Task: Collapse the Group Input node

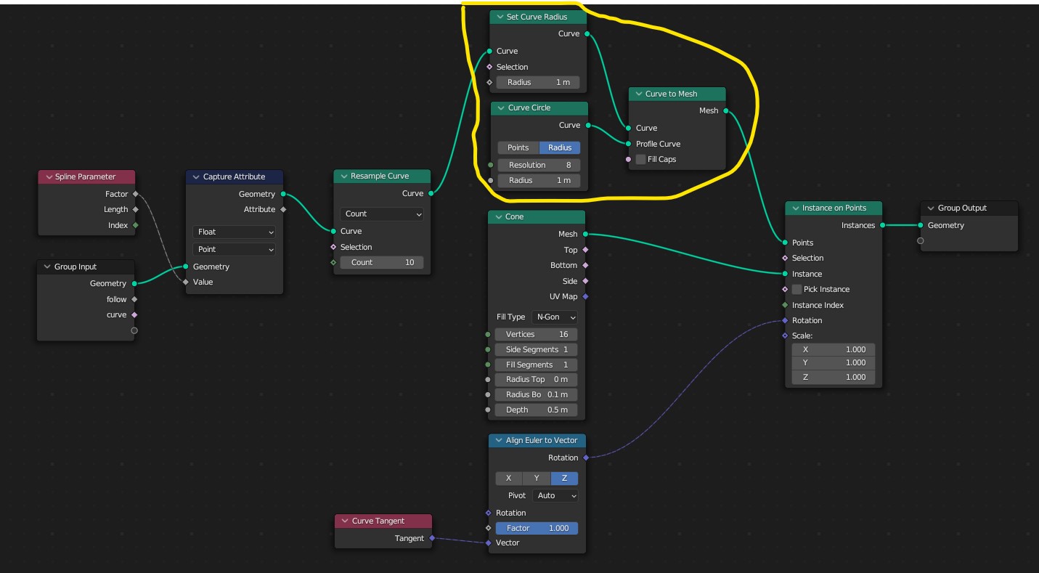Action: pyautogui.click(x=47, y=267)
